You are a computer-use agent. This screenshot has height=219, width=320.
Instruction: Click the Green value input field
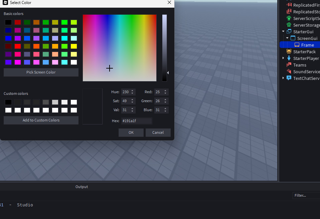pyautogui.click(x=159, y=101)
